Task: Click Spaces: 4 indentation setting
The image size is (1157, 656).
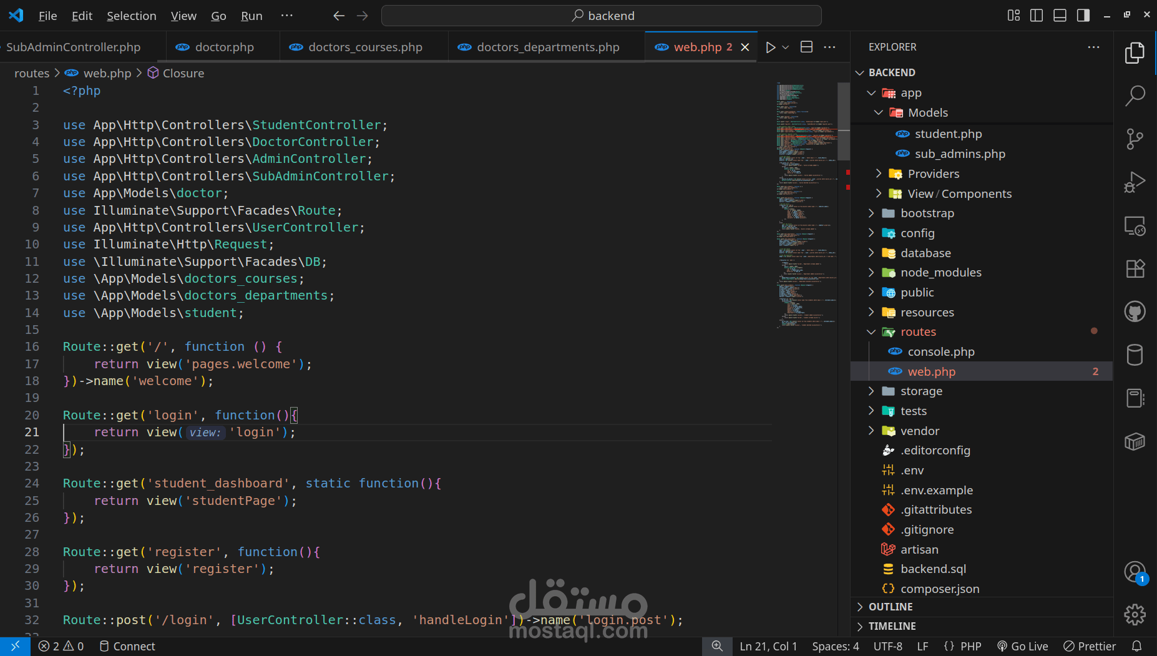Action: [835, 646]
